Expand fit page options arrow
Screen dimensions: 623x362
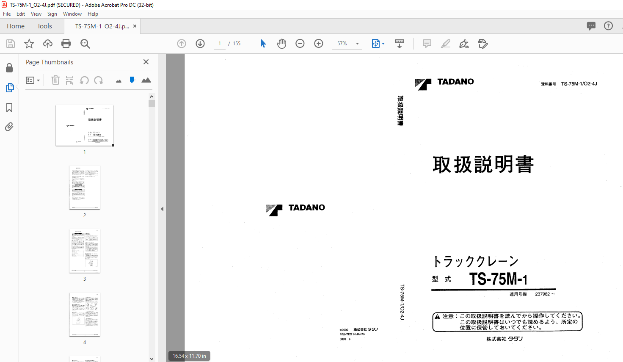pos(383,44)
